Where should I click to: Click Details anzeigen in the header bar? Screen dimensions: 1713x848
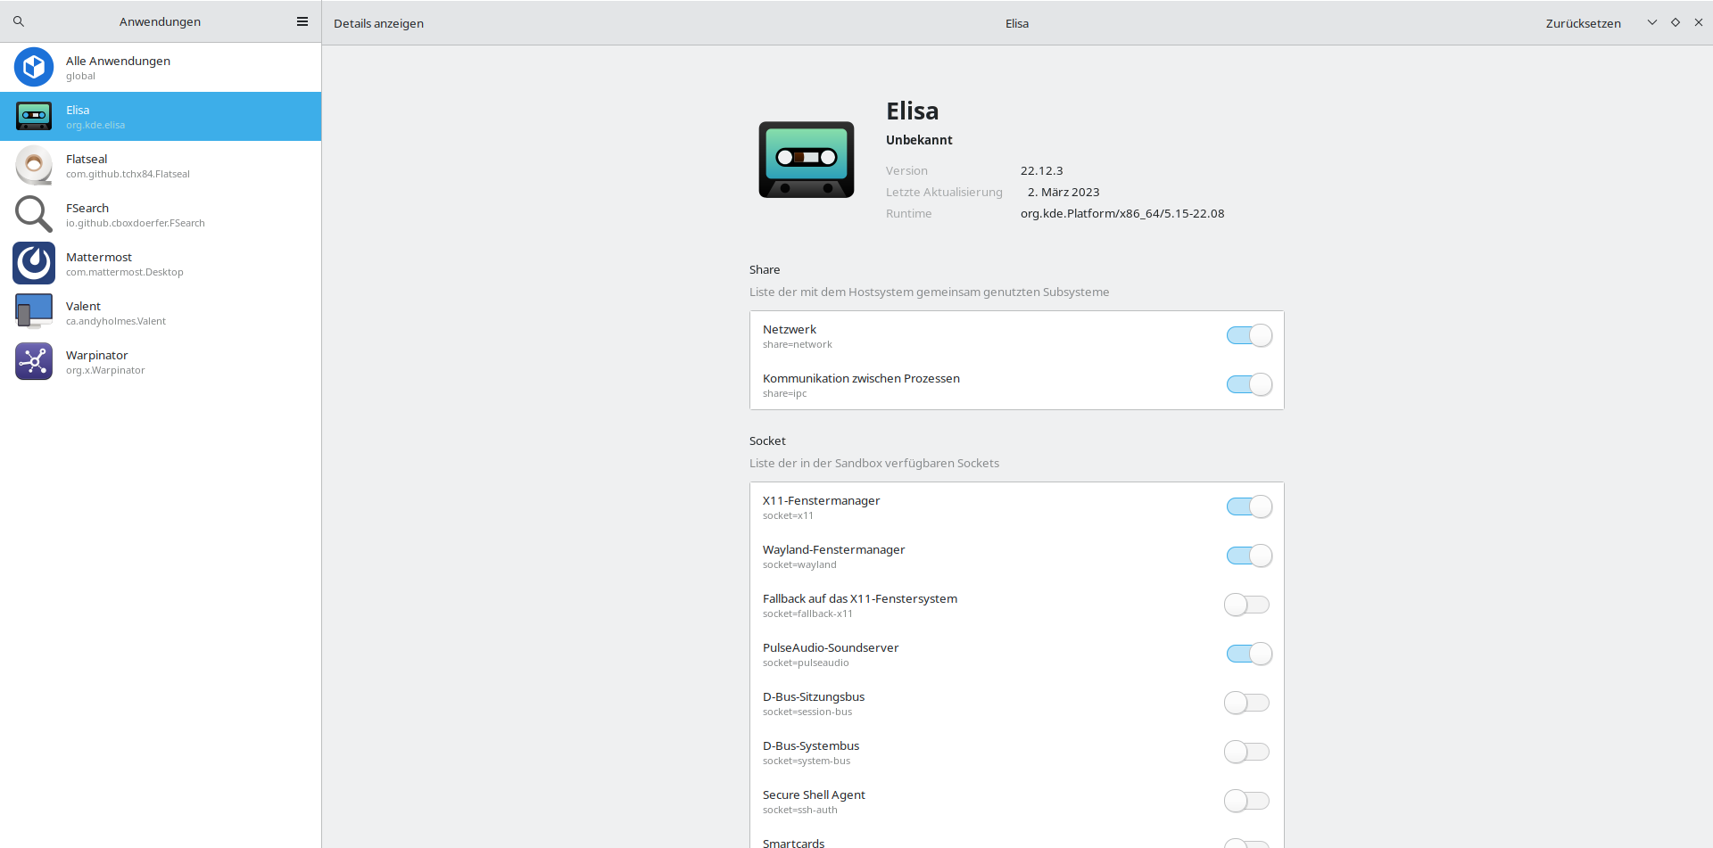point(378,23)
